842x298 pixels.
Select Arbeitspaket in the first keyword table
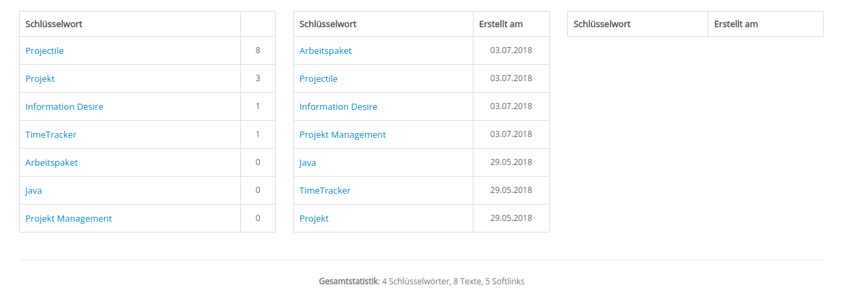tap(51, 162)
